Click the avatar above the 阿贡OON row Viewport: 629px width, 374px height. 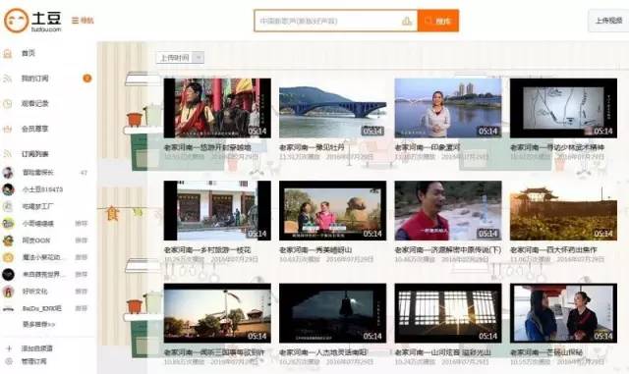[8, 223]
